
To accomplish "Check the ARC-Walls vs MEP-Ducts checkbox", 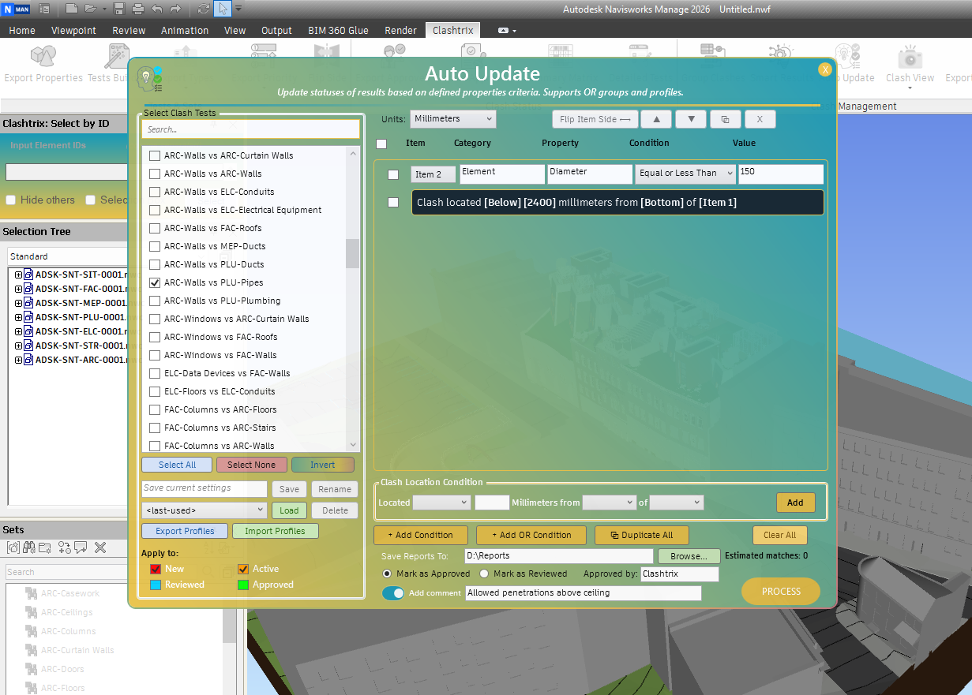I will click(155, 246).
